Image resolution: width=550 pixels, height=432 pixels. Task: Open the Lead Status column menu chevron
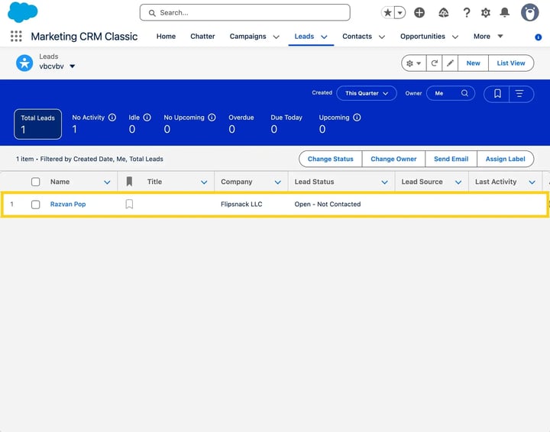tap(384, 182)
